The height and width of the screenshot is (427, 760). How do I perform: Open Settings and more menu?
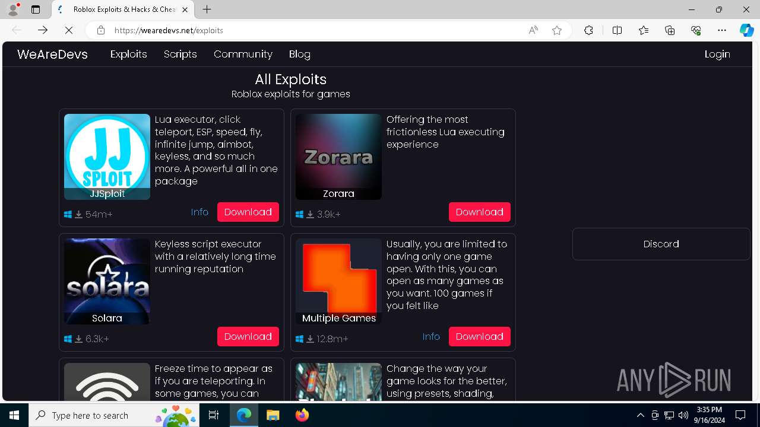coord(722,30)
